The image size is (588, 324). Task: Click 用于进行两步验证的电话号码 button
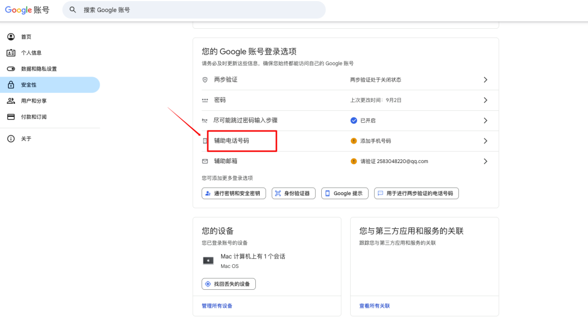[x=416, y=194]
